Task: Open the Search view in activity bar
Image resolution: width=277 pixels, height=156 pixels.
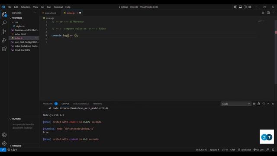Action: [4, 23]
